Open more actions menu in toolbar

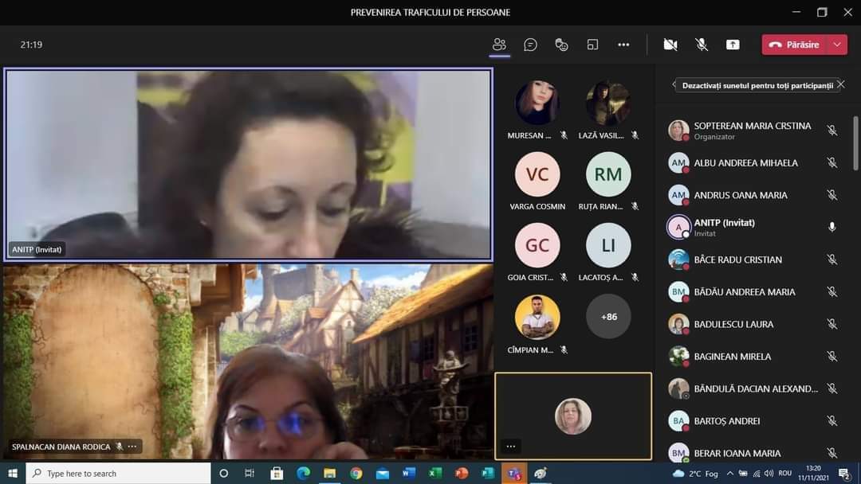tap(623, 45)
